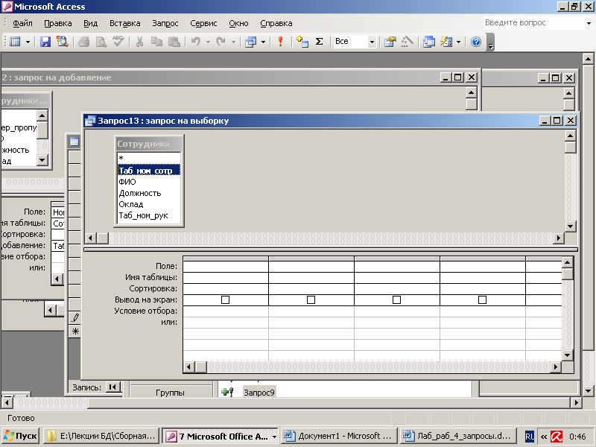
Task: Check first column 'Вывод на экран' checkbox
Action: tap(226, 300)
